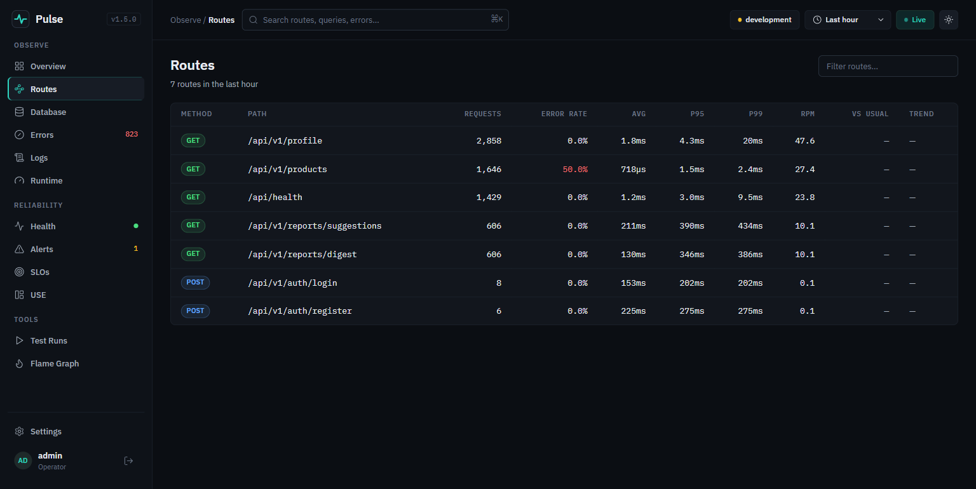Click the Logs scroll icon
The image size is (976, 489).
pyautogui.click(x=19, y=157)
